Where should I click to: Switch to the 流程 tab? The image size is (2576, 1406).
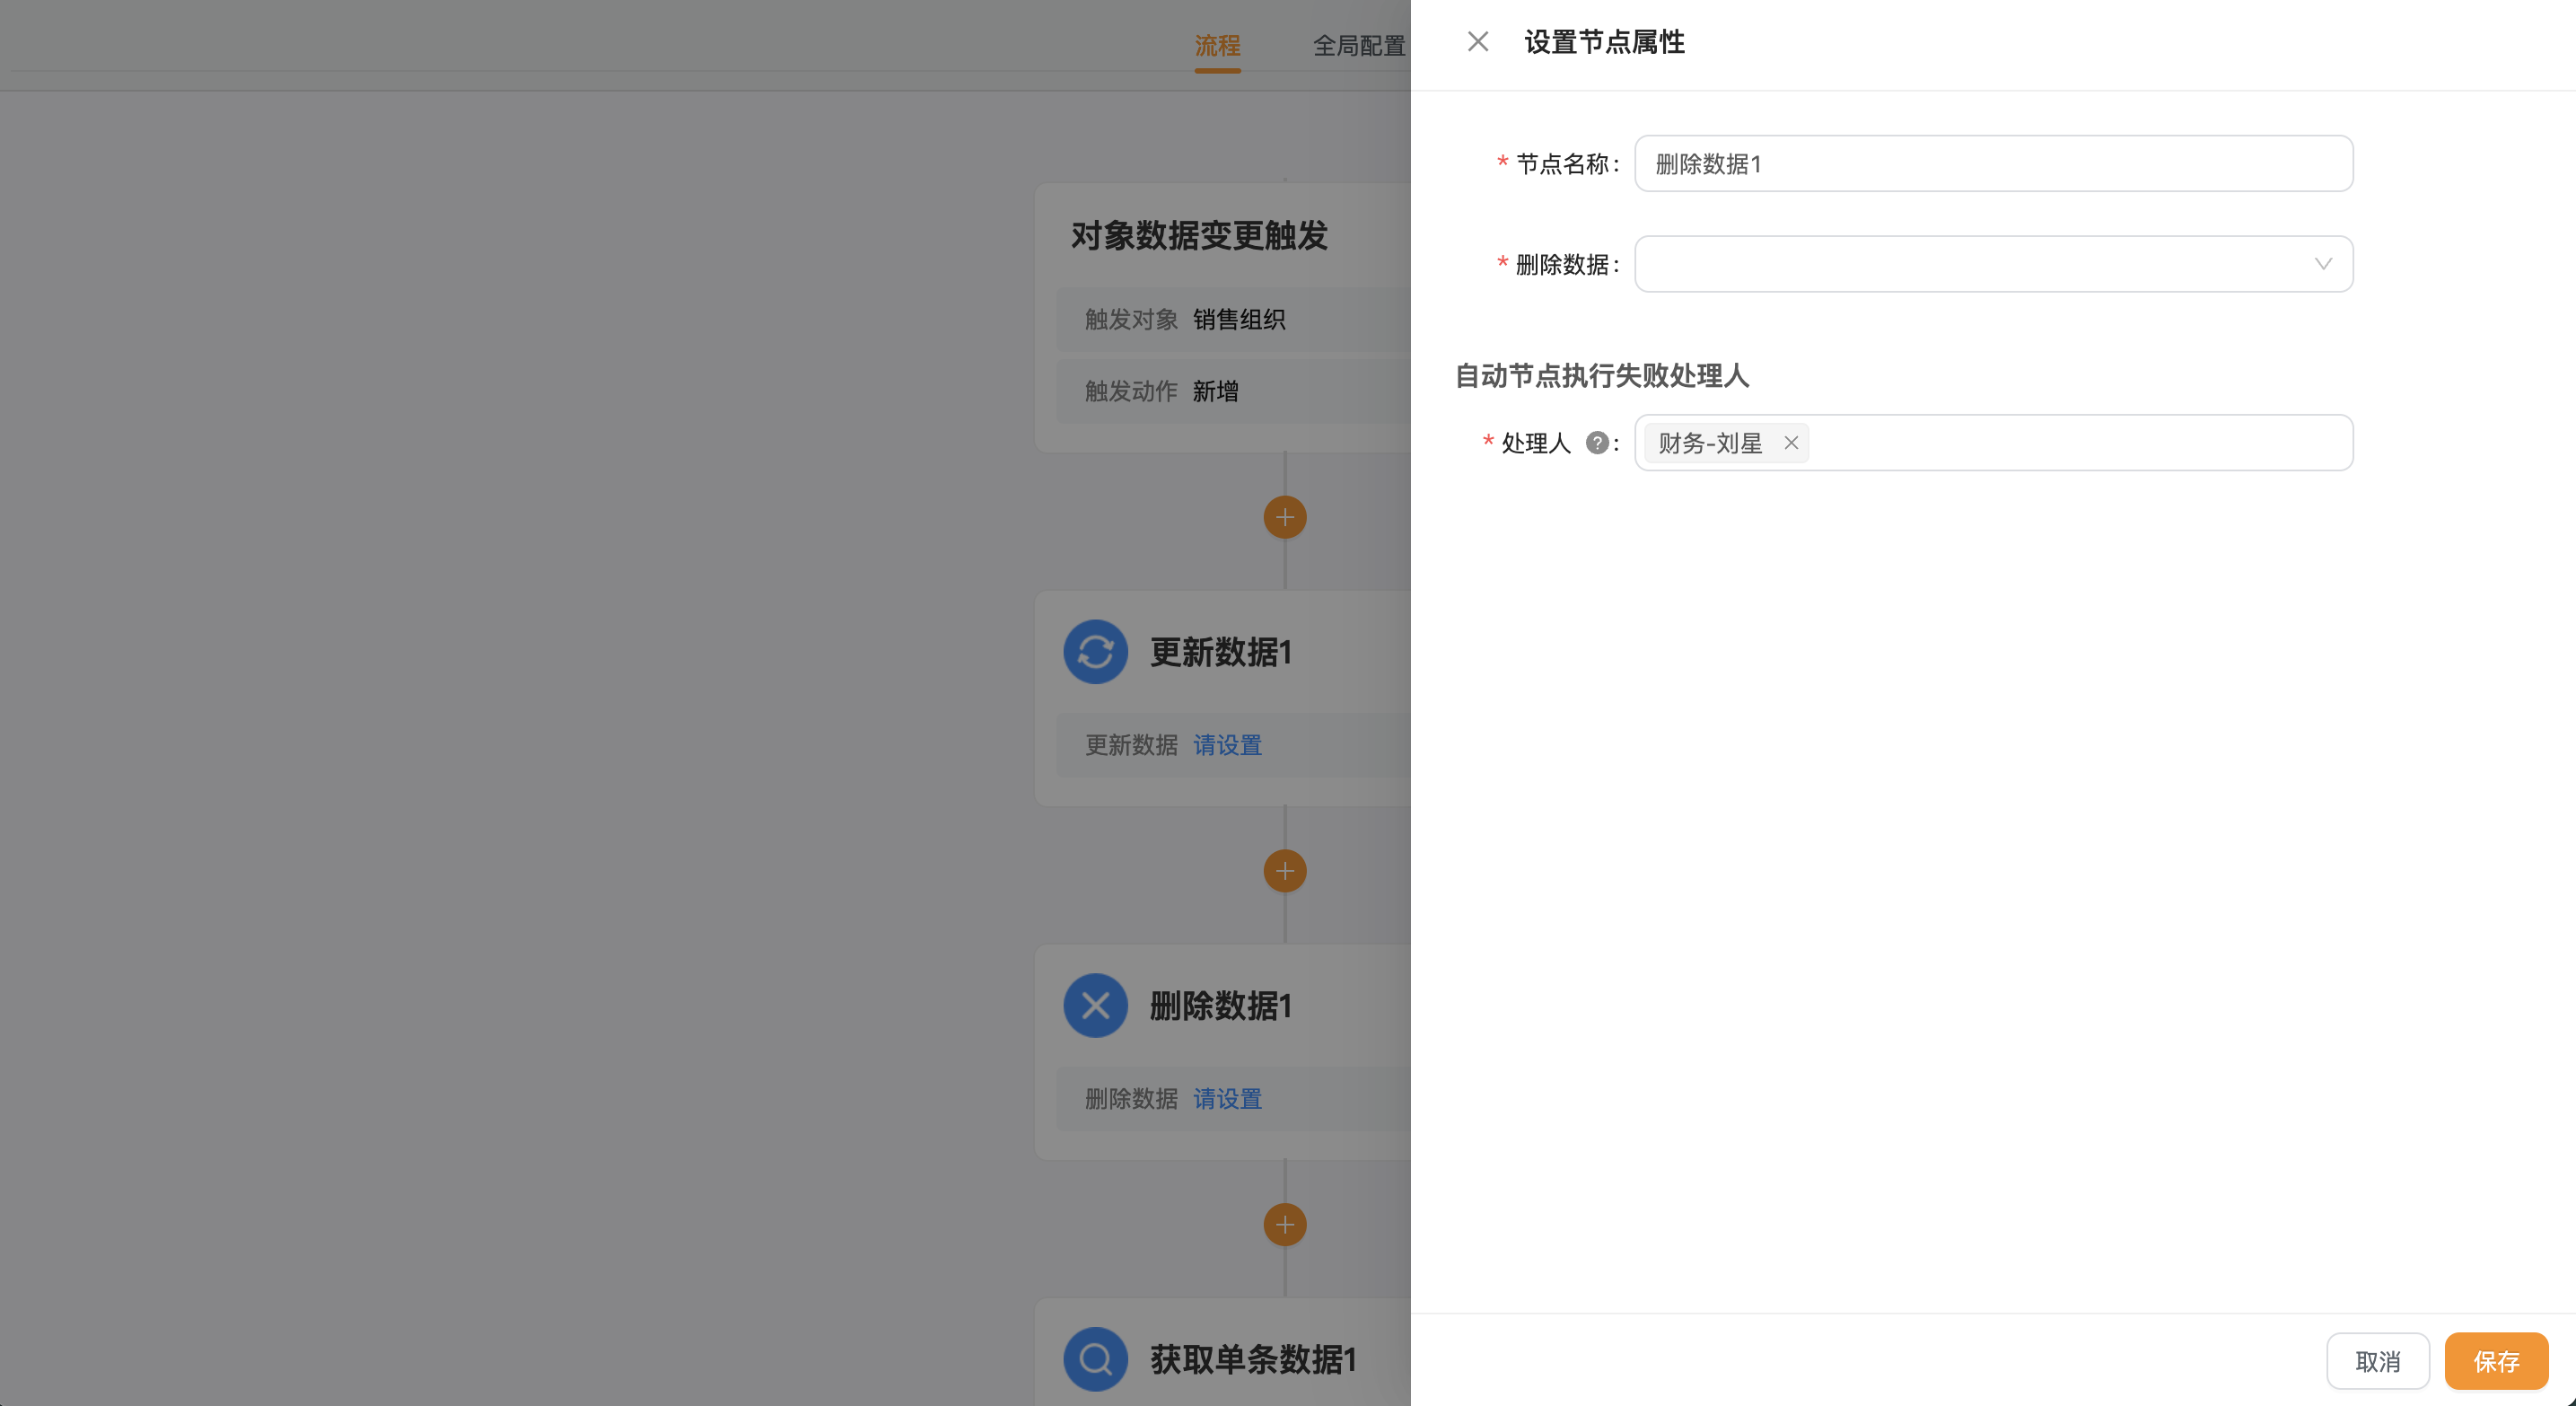click(x=1217, y=46)
